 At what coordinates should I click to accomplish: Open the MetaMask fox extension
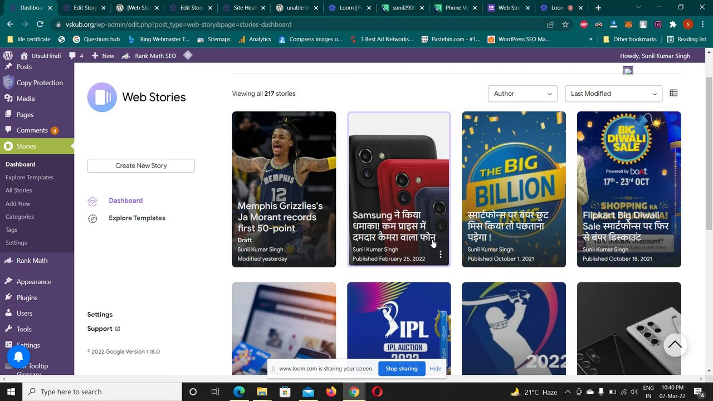[x=628, y=25]
